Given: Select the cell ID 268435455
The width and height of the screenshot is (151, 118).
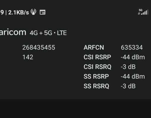Looking at the screenshot, I should [39, 47].
